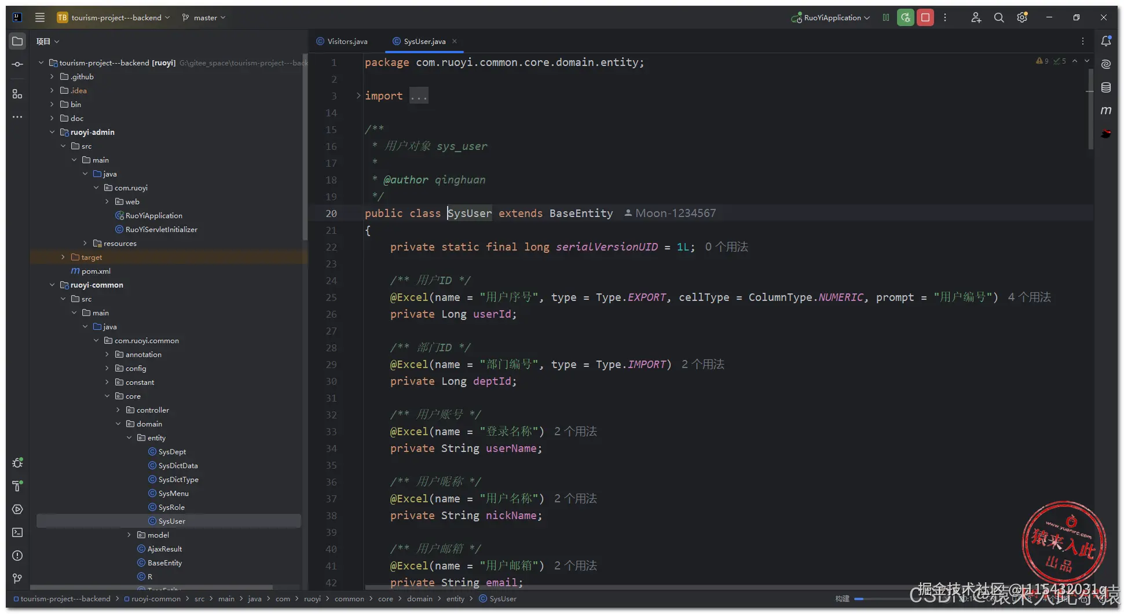Open the Build hammer tool window
Image resolution: width=1124 pixels, height=614 pixels.
(x=17, y=486)
